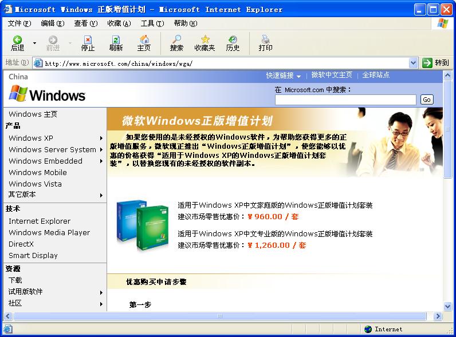Expand the Windows XP submenu arrow
The width and height of the screenshot is (456, 337).
click(101, 138)
